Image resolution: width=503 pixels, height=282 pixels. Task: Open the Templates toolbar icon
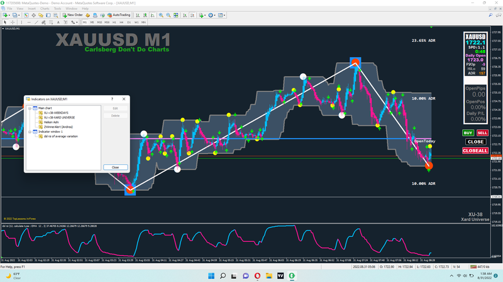tap(221, 15)
